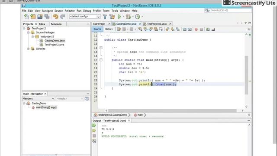Viewport: 277px width, 156px height.
Task: Click the orange Undo arrow icon
Action: click(56, 16)
